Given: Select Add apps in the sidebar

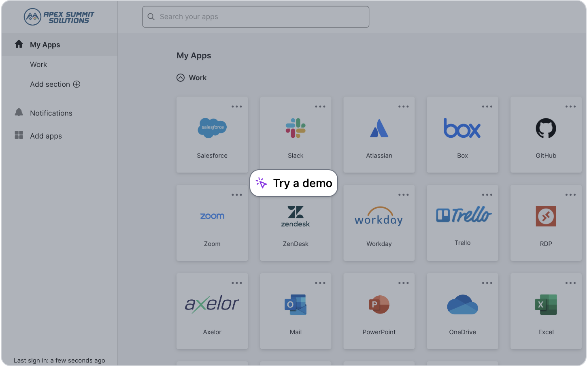Looking at the screenshot, I should pos(46,136).
